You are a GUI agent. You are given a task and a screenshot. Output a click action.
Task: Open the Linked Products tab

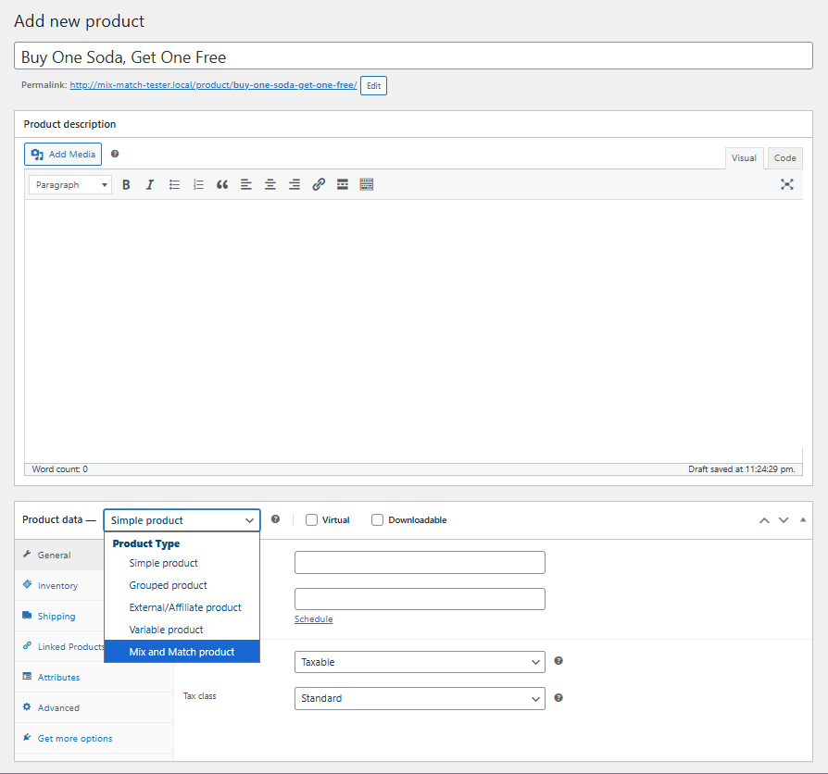coord(59,647)
